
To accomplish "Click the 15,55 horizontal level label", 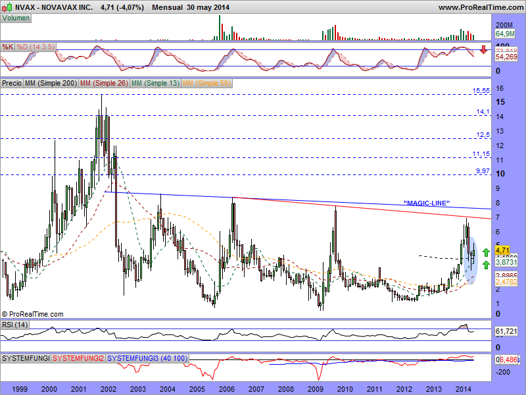I will click(481, 91).
